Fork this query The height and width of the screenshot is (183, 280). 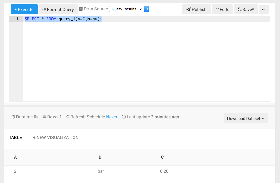(x=222, y=9)
